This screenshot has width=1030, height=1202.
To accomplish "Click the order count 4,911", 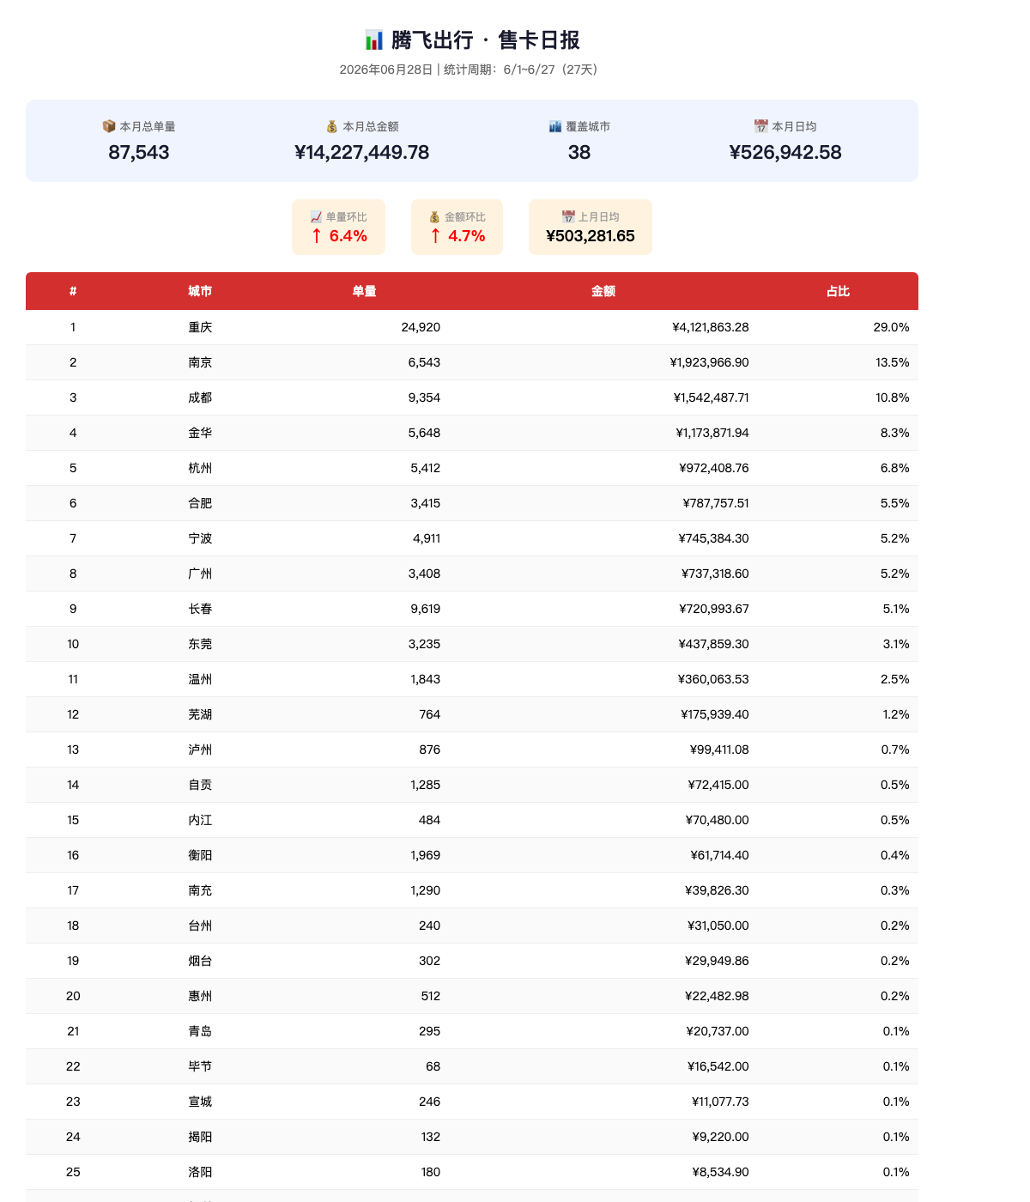I will [427, 538].
